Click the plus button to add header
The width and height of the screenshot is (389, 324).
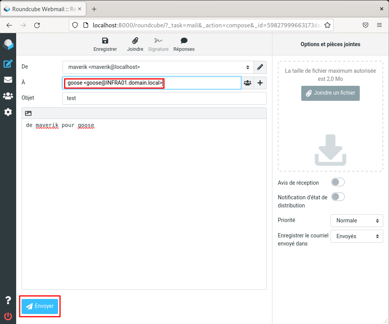(260, 83)
